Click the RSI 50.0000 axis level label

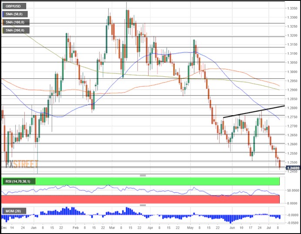coord(291,191)
